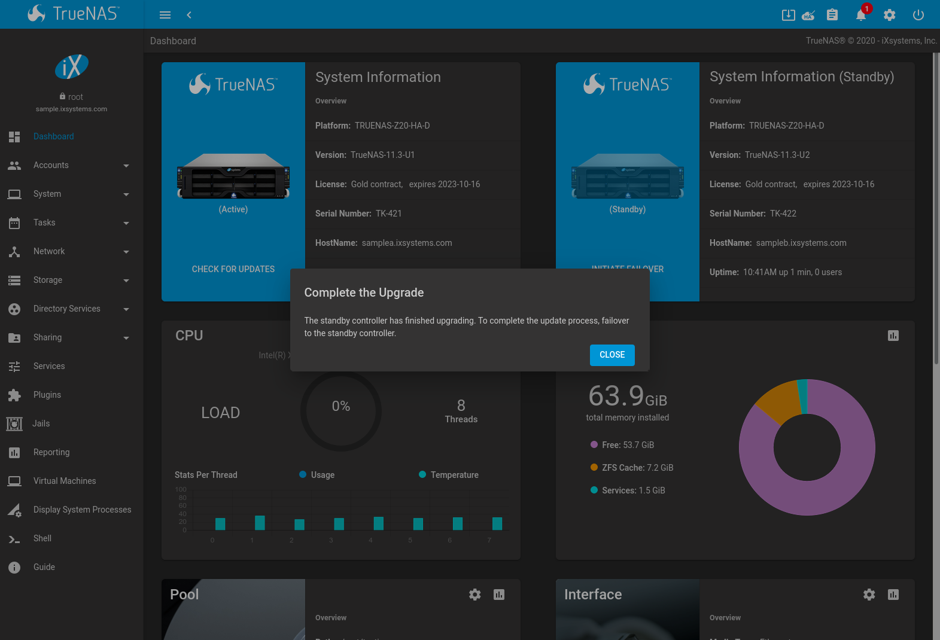Click the iX logo in sidebar
This screenshot has height=640, width=940.
coord(72,66)
